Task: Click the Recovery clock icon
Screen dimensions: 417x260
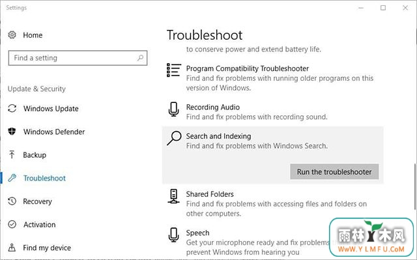Action: coord(12,201)
